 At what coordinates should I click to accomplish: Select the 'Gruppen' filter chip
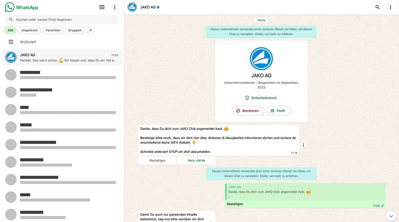click(x=75, y=30)
